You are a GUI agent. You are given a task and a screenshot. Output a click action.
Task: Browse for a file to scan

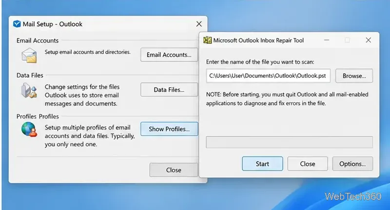(354, 76)
